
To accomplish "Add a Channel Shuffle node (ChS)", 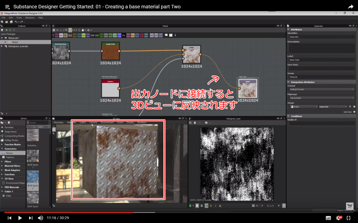I will [70, 35].
